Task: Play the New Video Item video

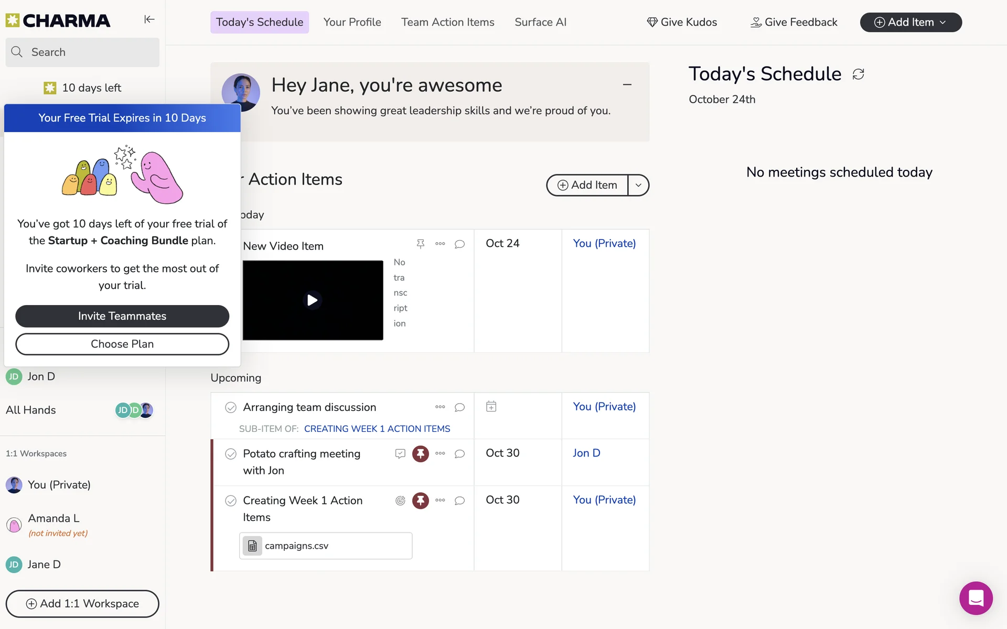Action: 313,300
